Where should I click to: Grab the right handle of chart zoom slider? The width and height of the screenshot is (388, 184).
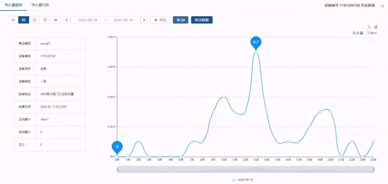point(374,169)
